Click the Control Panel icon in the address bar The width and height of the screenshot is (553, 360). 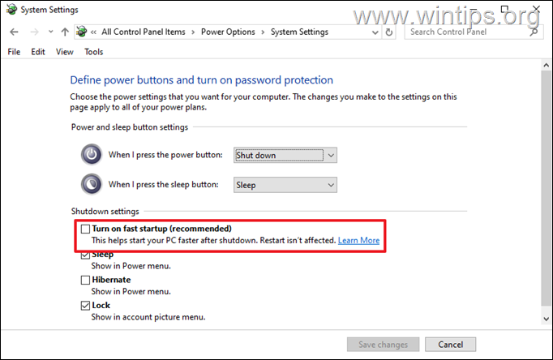[81, 32]
